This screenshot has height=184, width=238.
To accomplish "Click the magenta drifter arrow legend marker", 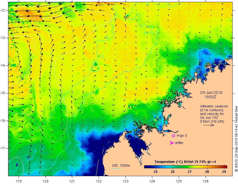I will 172,143.
